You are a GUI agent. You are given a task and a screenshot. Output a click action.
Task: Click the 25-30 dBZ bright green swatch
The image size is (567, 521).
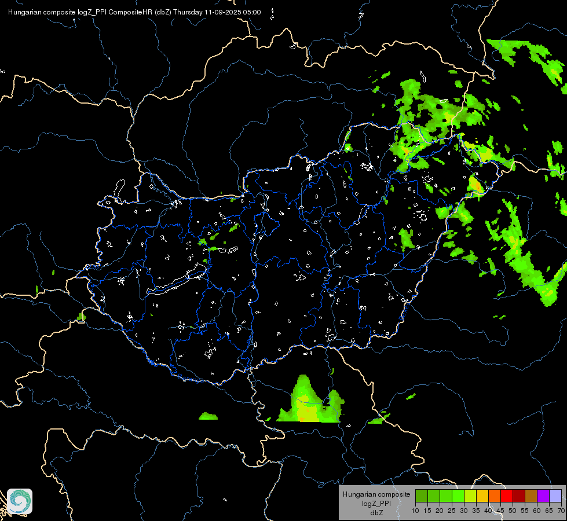458,496
